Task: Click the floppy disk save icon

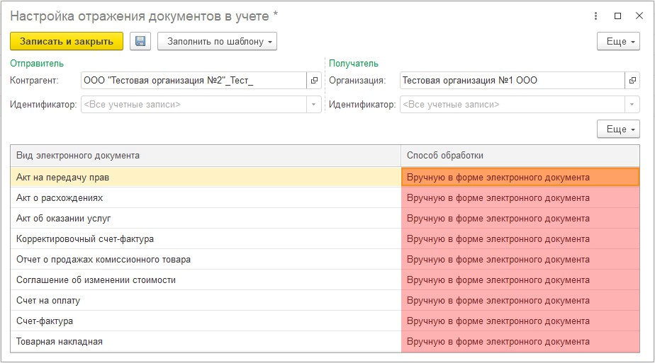Action: pyautogui.click(x=140, y=42)
